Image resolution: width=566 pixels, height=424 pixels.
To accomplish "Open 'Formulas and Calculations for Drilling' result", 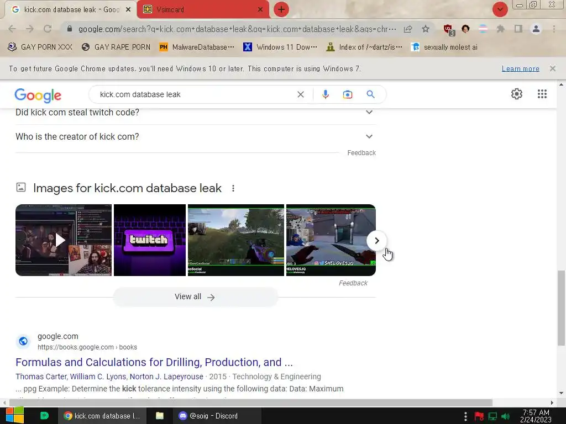I will coord(154,362).
